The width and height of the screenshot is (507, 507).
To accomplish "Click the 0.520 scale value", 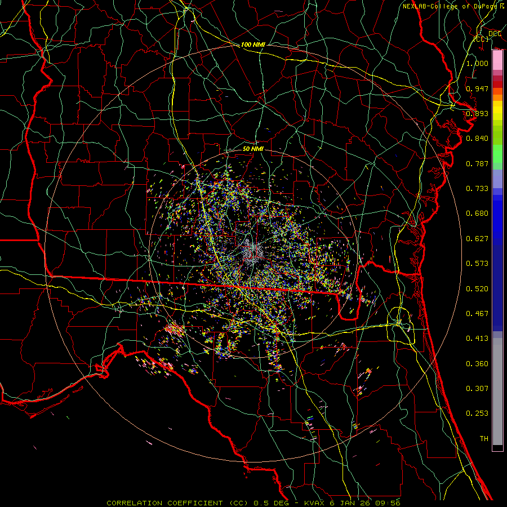I will pos(477,289).
